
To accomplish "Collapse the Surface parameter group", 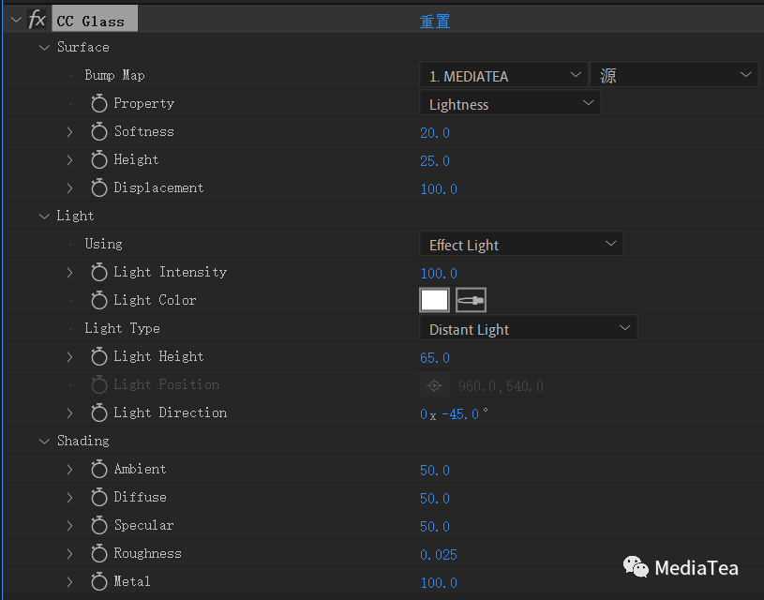I will click(45, 46).
